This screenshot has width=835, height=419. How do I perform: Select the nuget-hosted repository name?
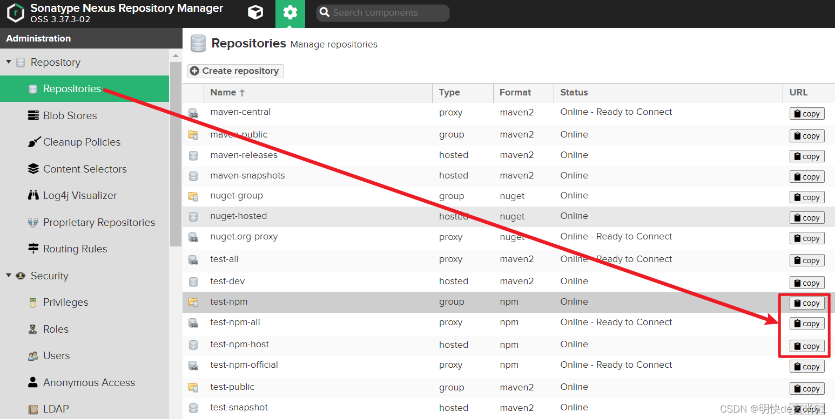click(238, 216)
